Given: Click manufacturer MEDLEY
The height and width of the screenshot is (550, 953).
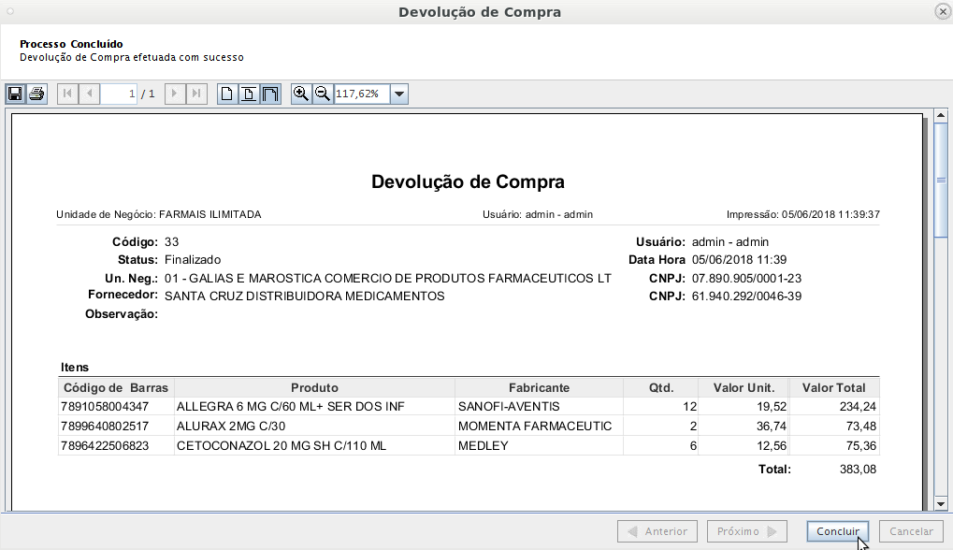Looking at the screenshot, I should (484, 445).
